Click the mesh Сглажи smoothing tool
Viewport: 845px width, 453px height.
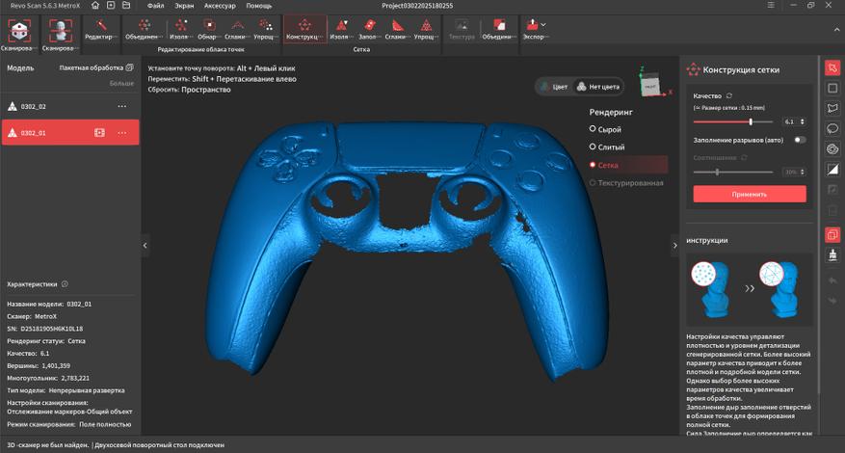398,29
